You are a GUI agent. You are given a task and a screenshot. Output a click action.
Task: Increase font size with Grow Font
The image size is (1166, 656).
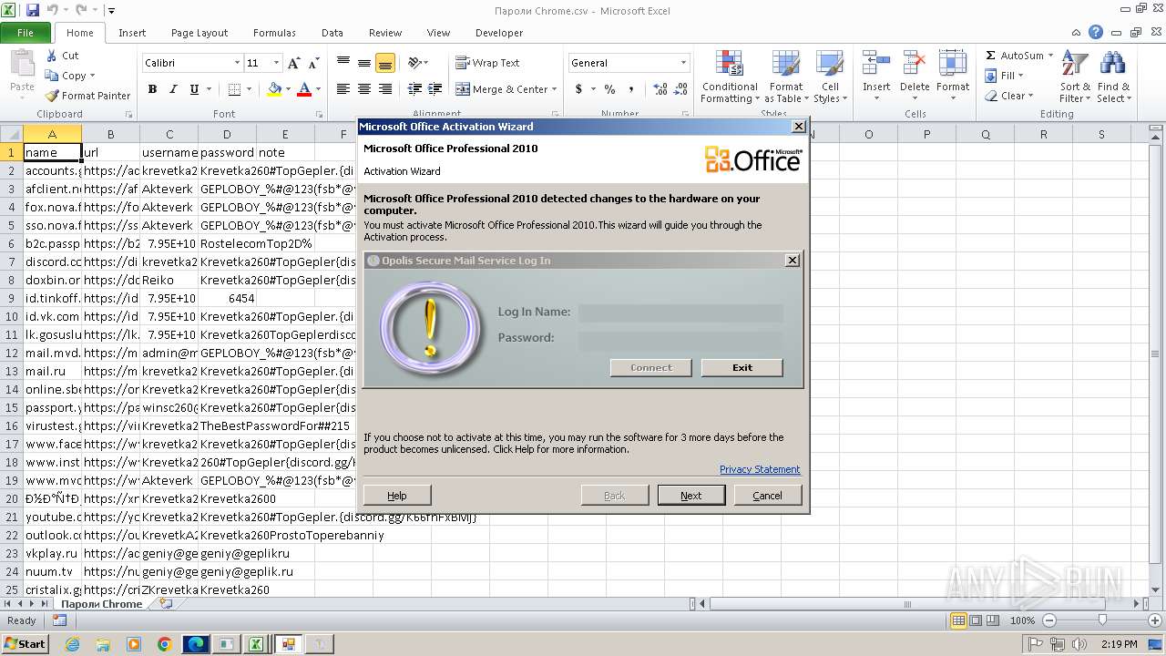pyautogui.click(x=293, y=63)
